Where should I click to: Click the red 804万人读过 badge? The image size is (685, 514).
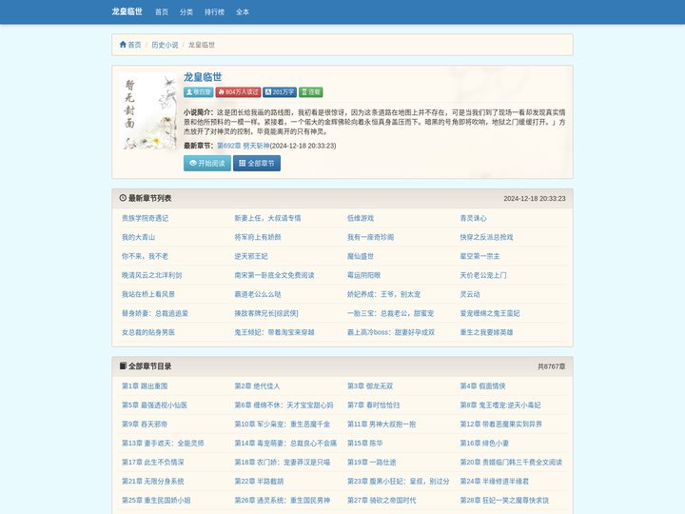pos(238,91)
